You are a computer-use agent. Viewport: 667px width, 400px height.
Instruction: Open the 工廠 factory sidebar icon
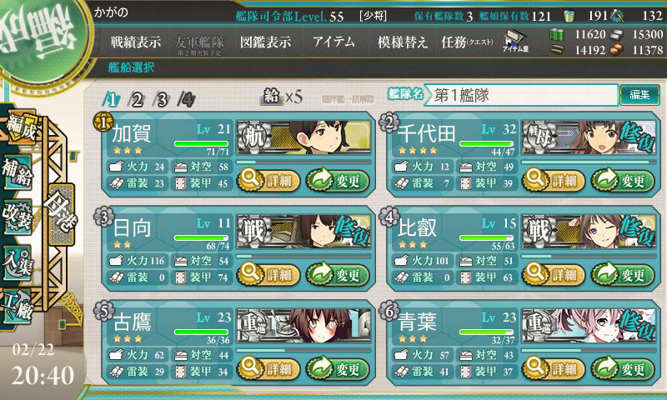tap(18, 307)
